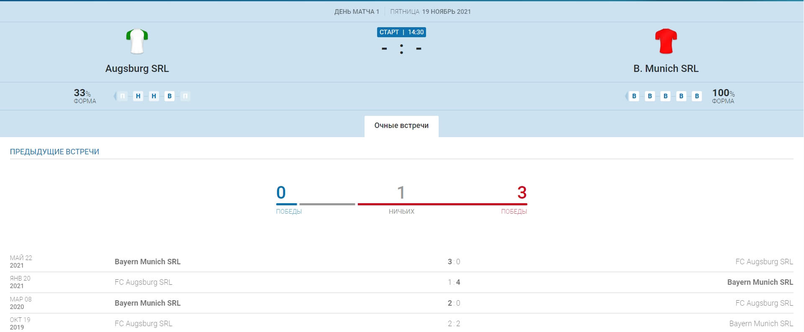Click FC Augsburg SRL in the ОКТ 19 2019 row

(144, 324)
